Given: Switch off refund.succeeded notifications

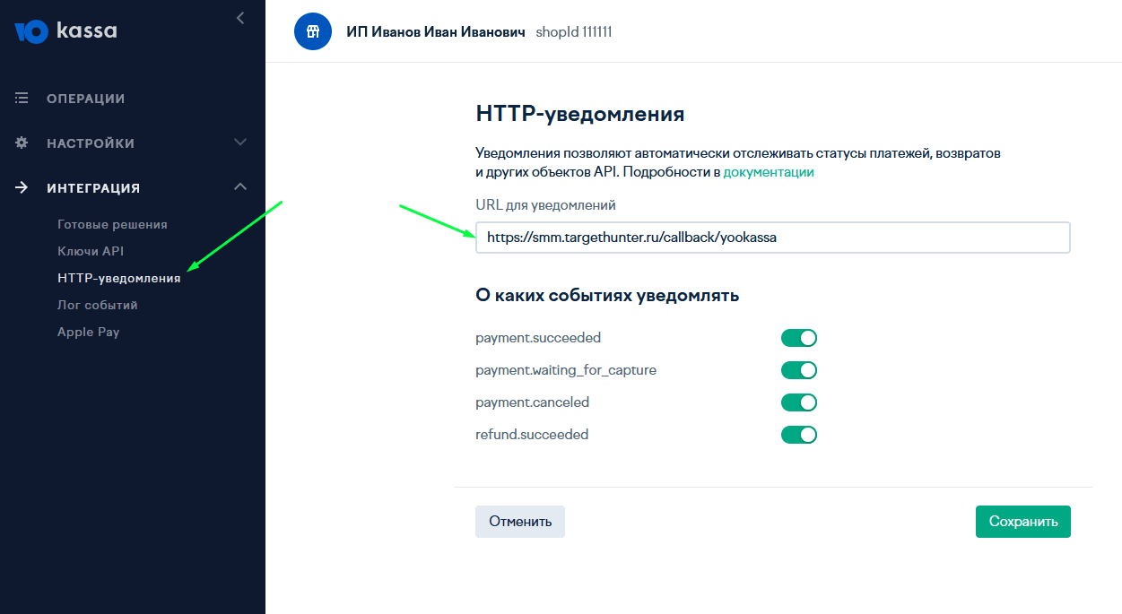Looking at the screenshot, I should [798, 435].
